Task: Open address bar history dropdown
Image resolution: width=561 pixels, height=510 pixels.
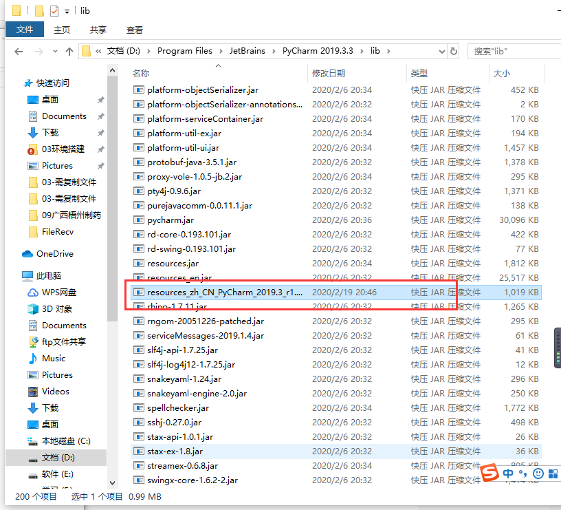Action: point(442,52)
